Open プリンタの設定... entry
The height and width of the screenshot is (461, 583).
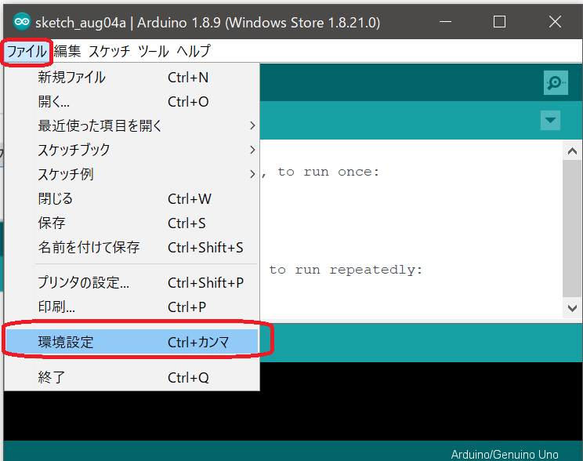pyautogui.click(x=132, y=283)
